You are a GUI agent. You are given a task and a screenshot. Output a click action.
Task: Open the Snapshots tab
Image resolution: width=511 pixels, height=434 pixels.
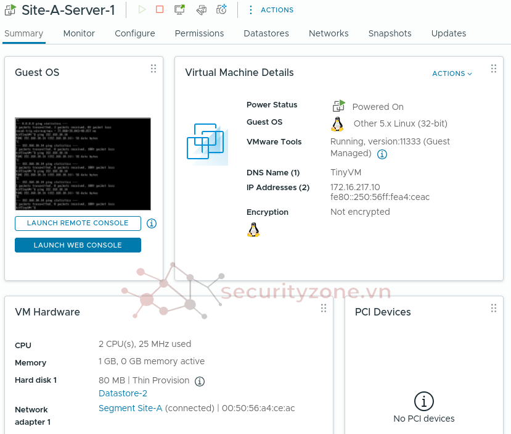[x=390, y=33]
